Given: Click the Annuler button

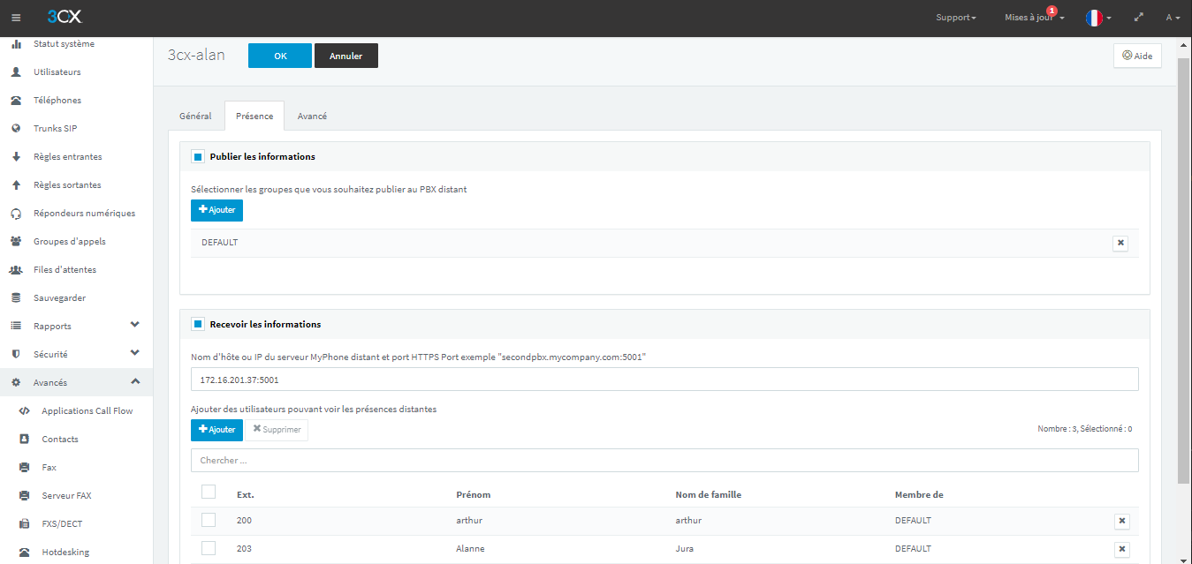Looking at the screenshot, I should pyautogui.click(x=346, y=56).
